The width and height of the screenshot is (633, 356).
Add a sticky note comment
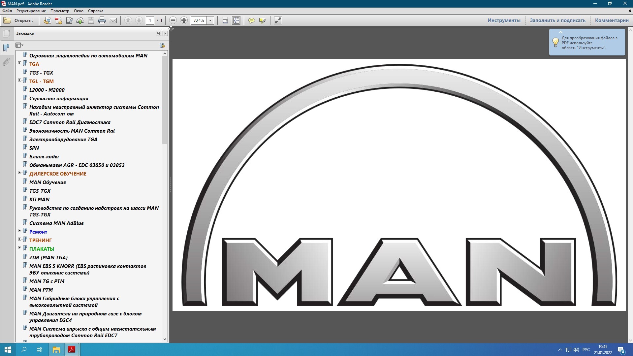coord(252,20)
